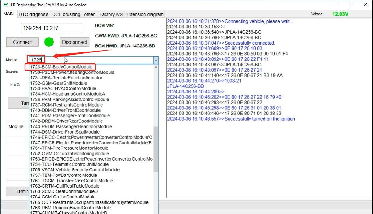Click 'Successfully turned on the ignition' log entry
This screenshot has width=373, height=214.
pyautogui.click(x=231, y=119)
